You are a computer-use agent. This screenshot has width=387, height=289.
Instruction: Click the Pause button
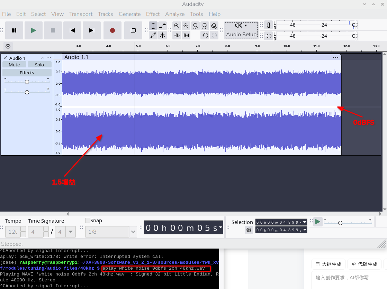[14, 30]
